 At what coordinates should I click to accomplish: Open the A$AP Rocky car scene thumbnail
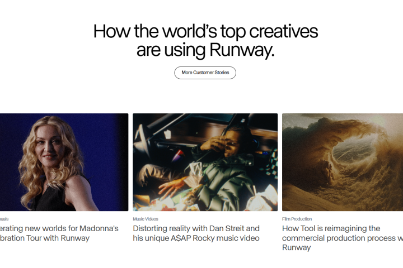pyautogui.click(x=205, y=162)
